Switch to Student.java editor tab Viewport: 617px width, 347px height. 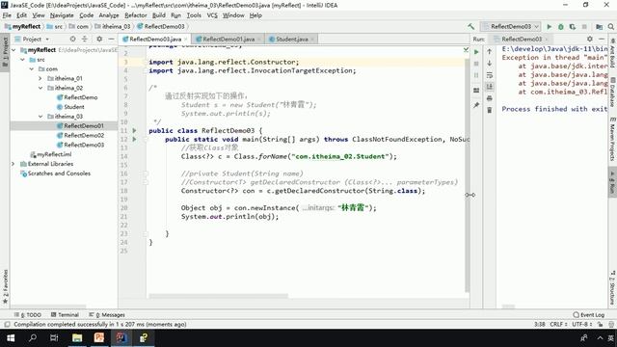(291, 39)
